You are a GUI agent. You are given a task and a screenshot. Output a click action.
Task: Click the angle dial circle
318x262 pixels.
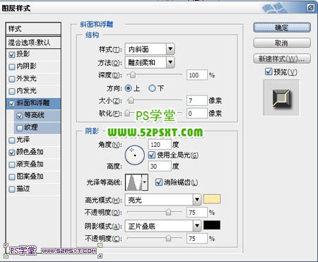click(x=134, y=155)
